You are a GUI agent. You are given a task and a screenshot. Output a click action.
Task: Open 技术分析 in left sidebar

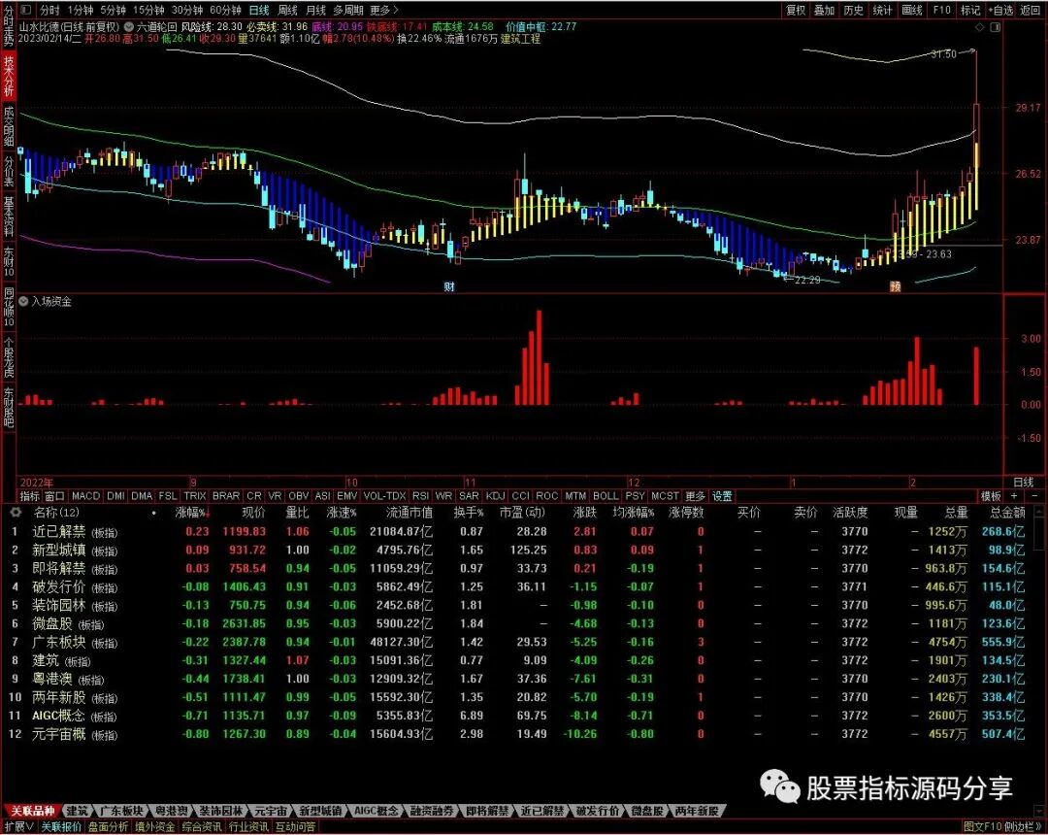click(x=9, y=76)
